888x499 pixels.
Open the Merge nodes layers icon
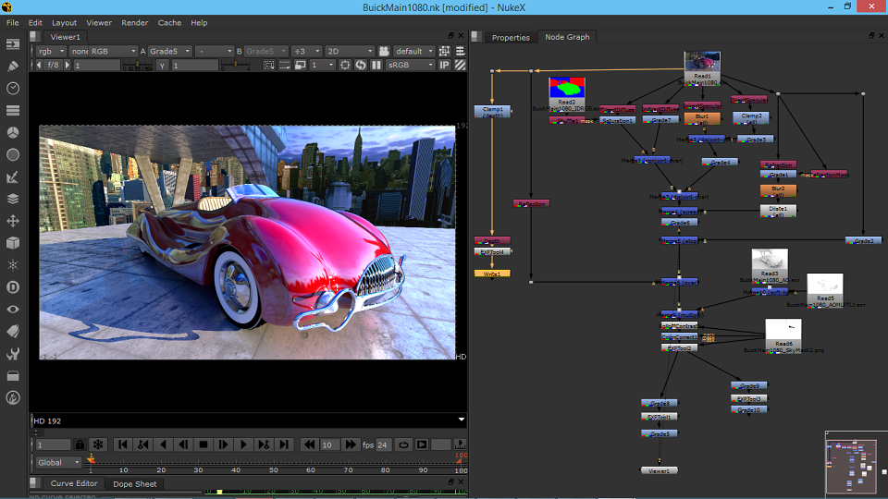pyautogui.click(x=12, y=199)
